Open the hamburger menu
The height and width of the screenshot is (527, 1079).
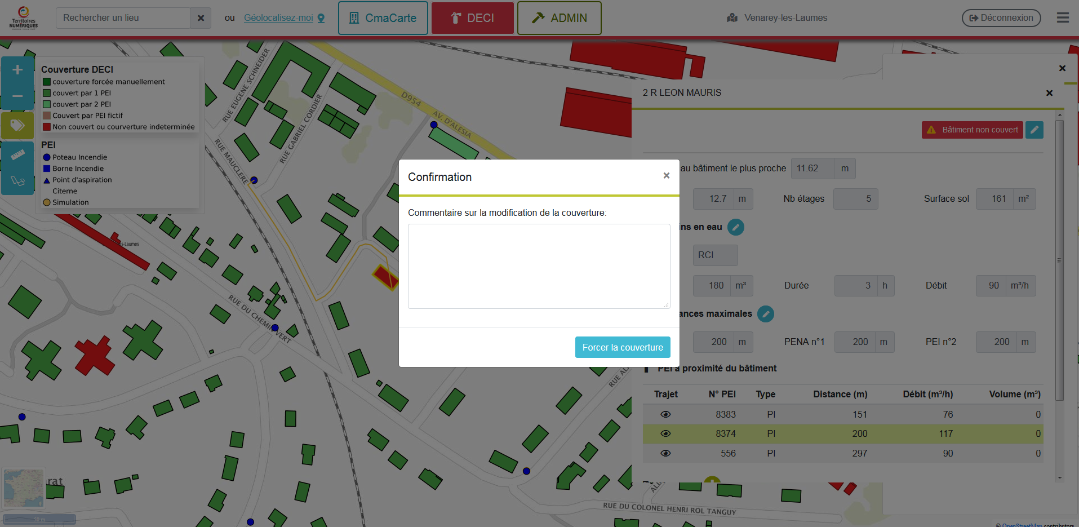pos(1063,18)
